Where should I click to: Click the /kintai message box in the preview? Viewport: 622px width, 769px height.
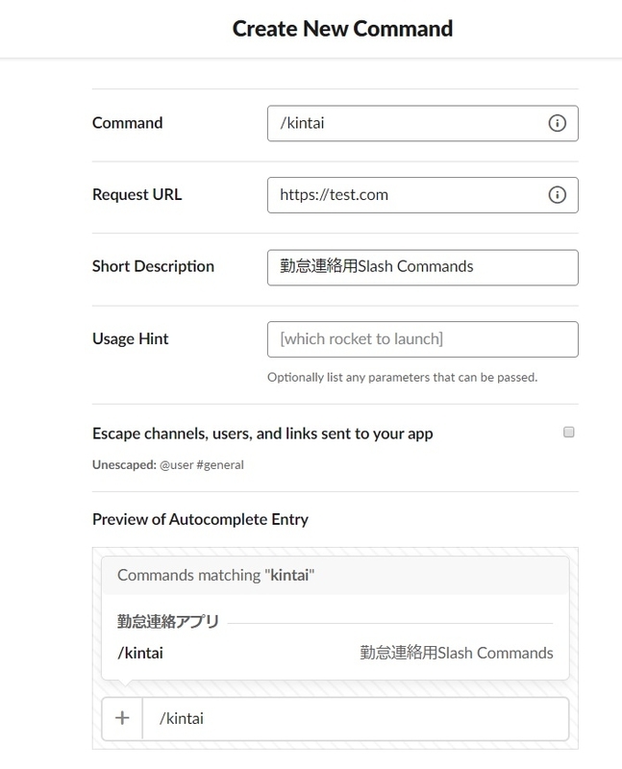pyautogui.click(x=355, y=718)
